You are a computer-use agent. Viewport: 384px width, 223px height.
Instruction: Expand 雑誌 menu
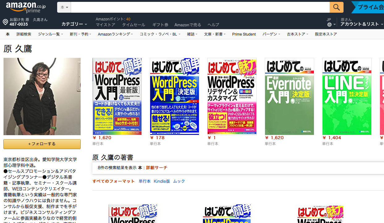[192, 34]
